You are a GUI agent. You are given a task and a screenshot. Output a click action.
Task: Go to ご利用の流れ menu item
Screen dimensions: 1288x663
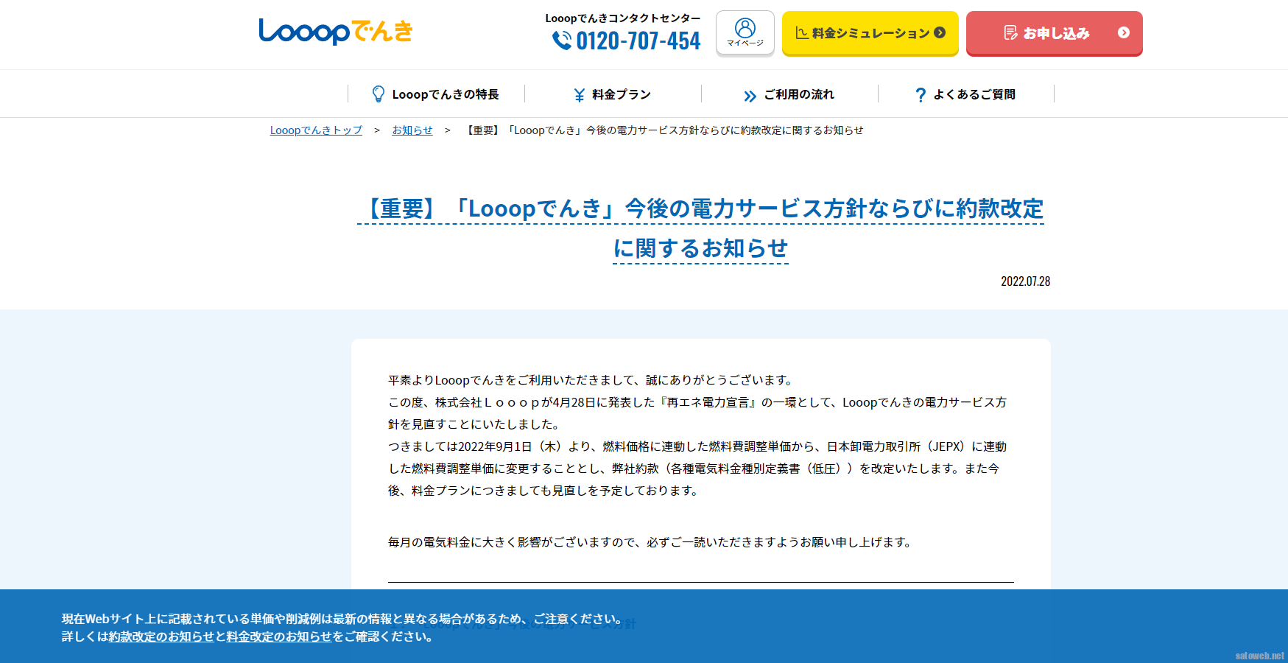[789, 94]
